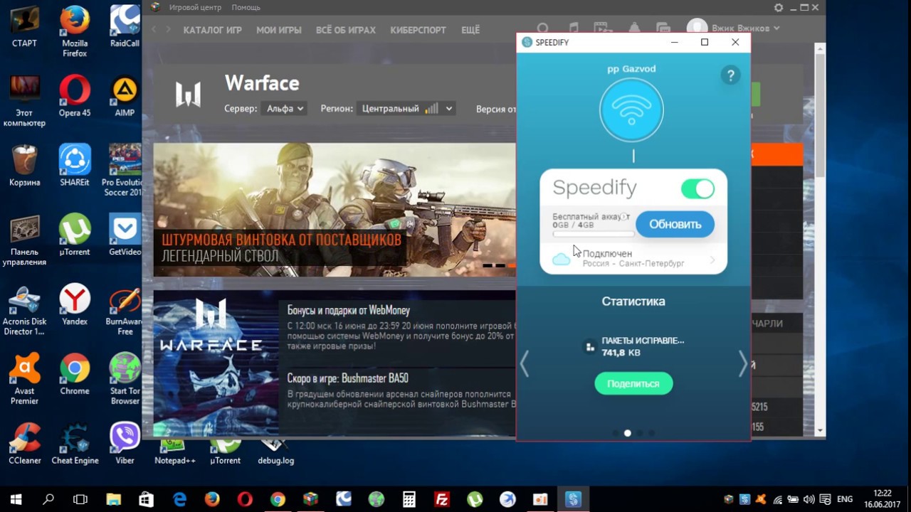The width and height of the screenshot is (911, 512).
Task: Open µTorrent shortcut beside Панель управления
Action: click(x=75, y=235)
